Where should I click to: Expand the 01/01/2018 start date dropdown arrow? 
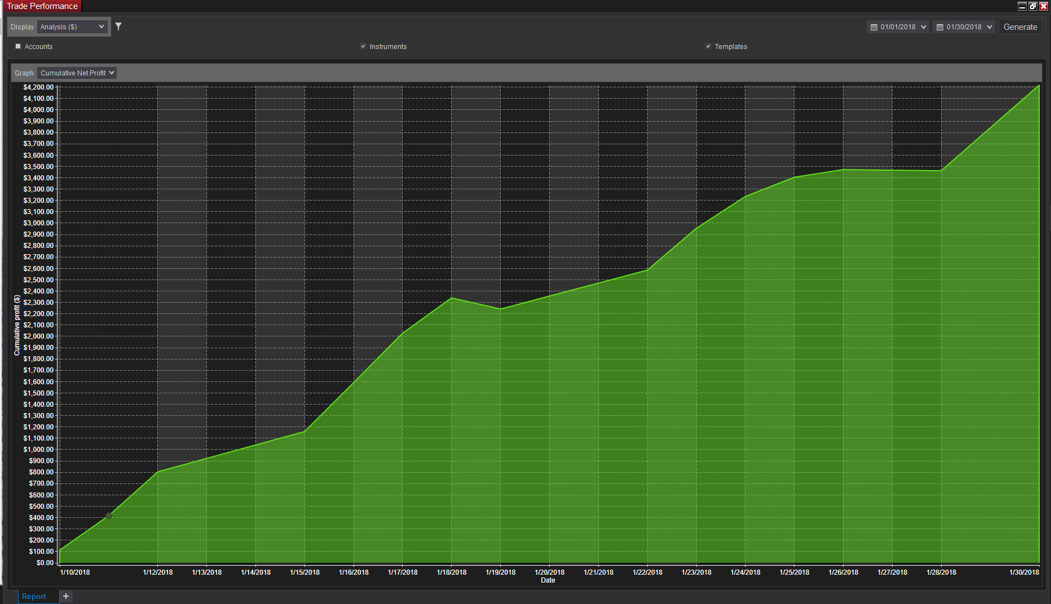click(924, 27)
